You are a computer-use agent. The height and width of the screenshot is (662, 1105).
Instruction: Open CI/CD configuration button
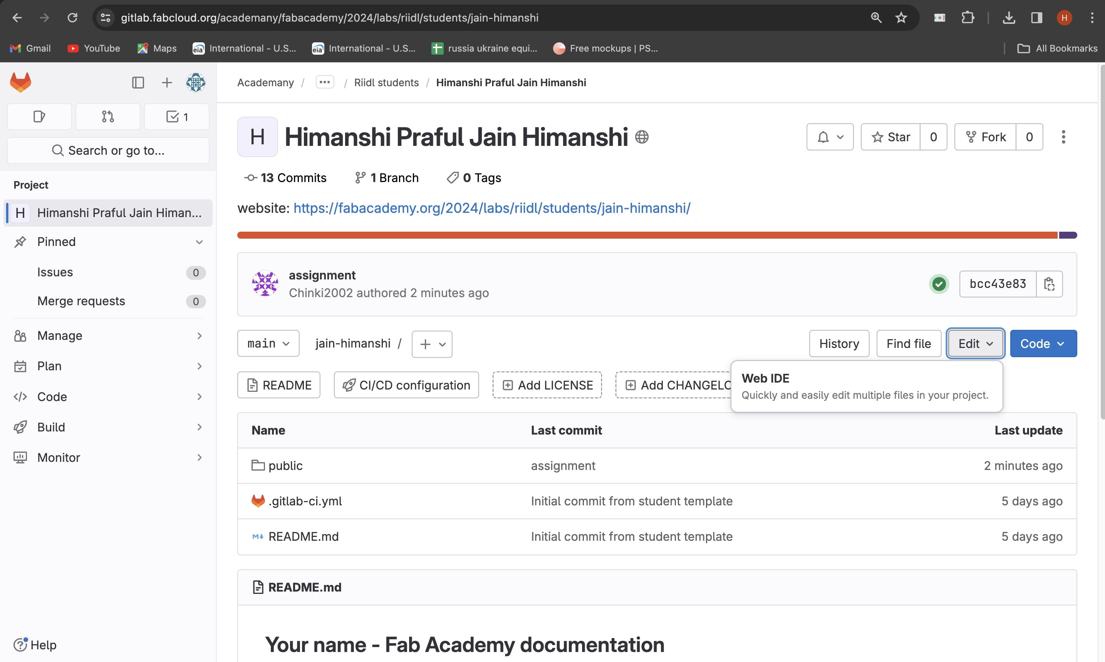point(406,385)
